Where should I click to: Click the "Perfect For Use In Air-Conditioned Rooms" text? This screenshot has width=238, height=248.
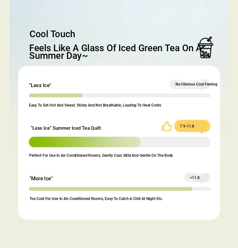[x=101, y=155]
